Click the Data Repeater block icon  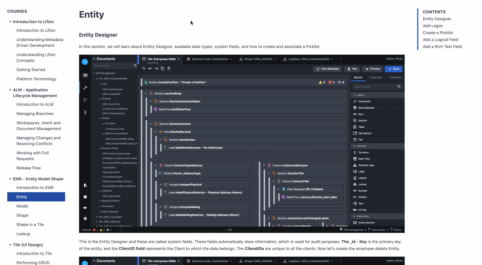click(355, 108)
